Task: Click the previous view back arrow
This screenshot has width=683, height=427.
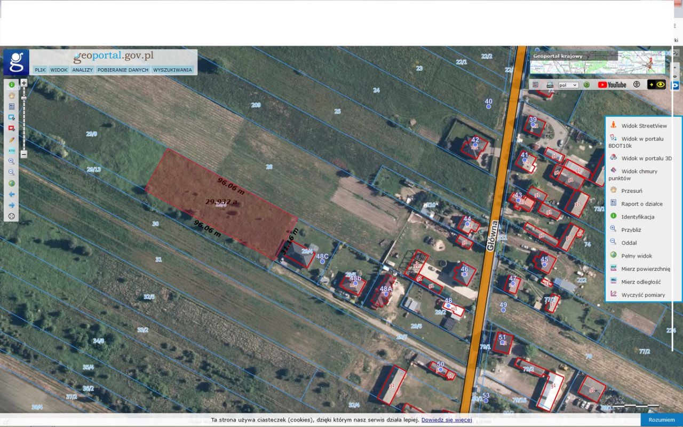Action: pyautogui.click(x=12, y=194)
